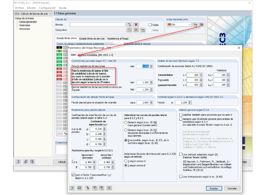Click the Aceptar button

coord(214,188)
